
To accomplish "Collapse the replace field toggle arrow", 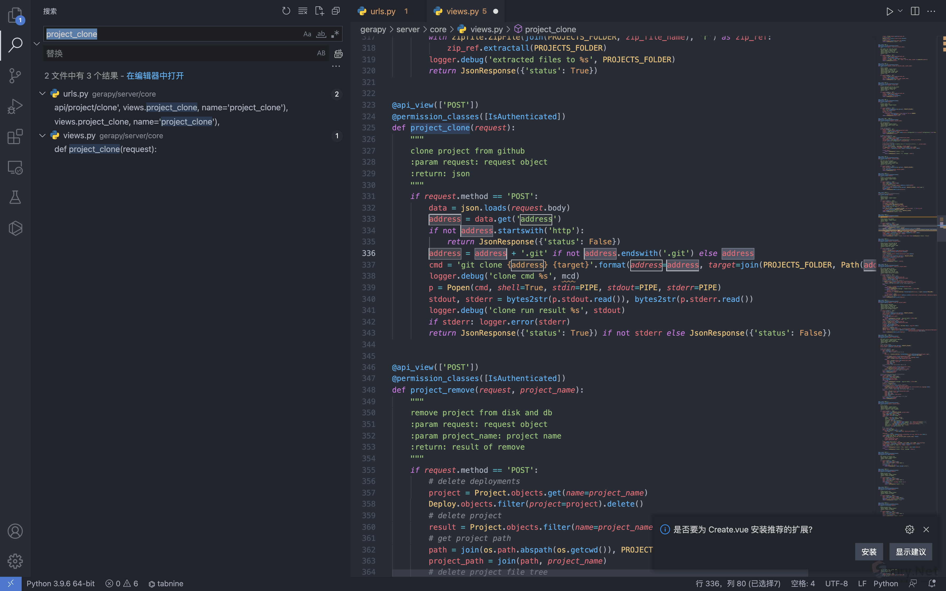I will (37, 43).
